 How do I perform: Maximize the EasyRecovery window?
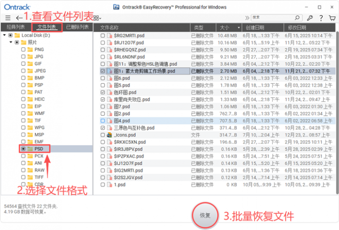click(x=320, y=7)
